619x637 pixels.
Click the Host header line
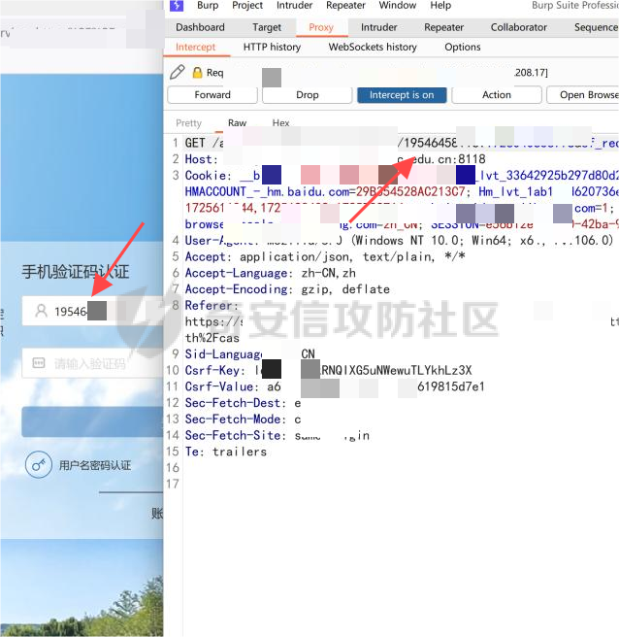pyautogui.click(x=336, y=159)
